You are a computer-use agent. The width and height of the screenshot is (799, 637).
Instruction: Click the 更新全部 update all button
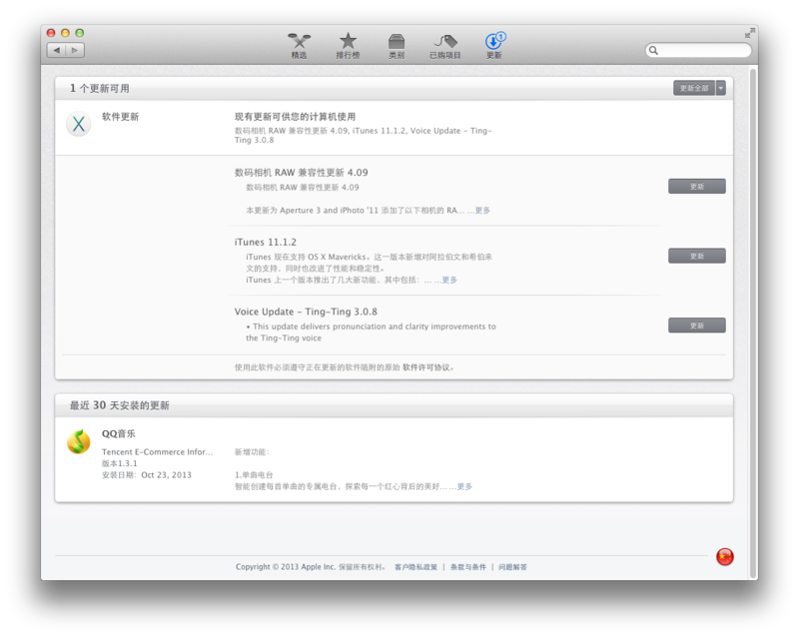point(694,88)
